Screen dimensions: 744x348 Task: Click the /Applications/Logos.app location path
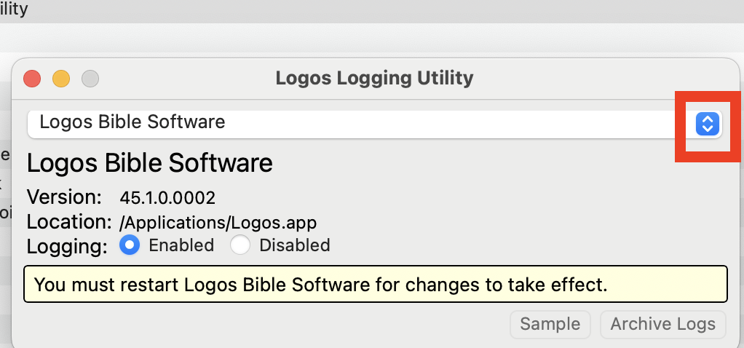218,222
